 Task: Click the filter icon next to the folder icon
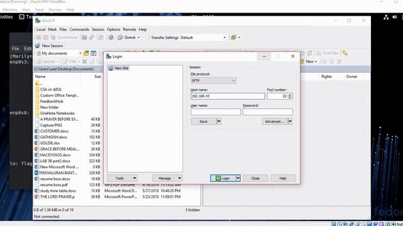tap(94, 53)
